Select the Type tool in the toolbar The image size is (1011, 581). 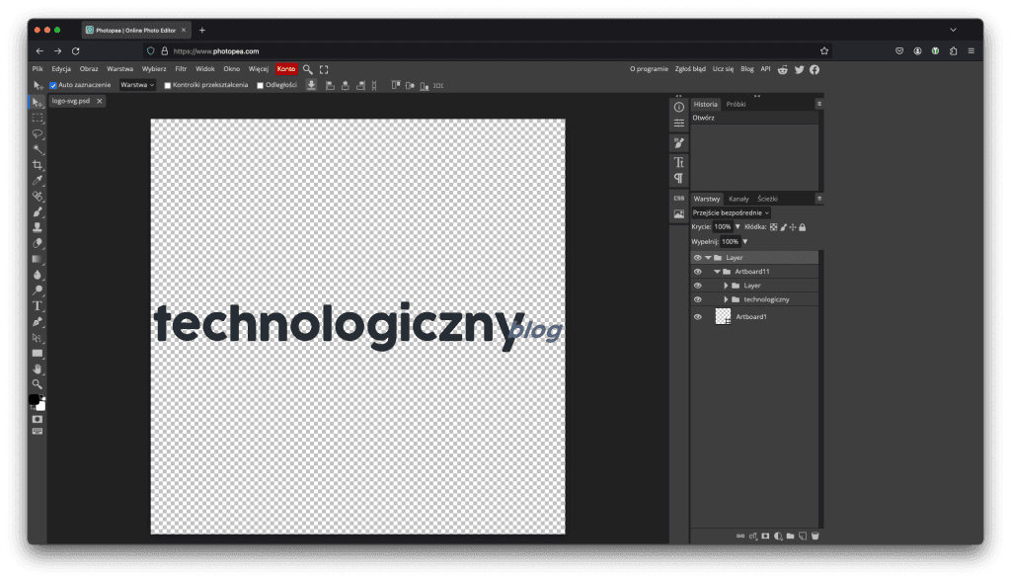[x=38, y=305]
